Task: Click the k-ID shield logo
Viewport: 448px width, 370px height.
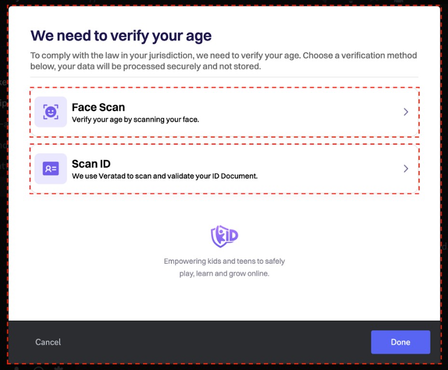Action: (224, 236)
